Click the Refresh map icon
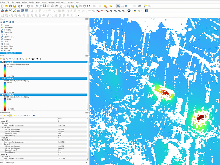 (x=89, y=6)
